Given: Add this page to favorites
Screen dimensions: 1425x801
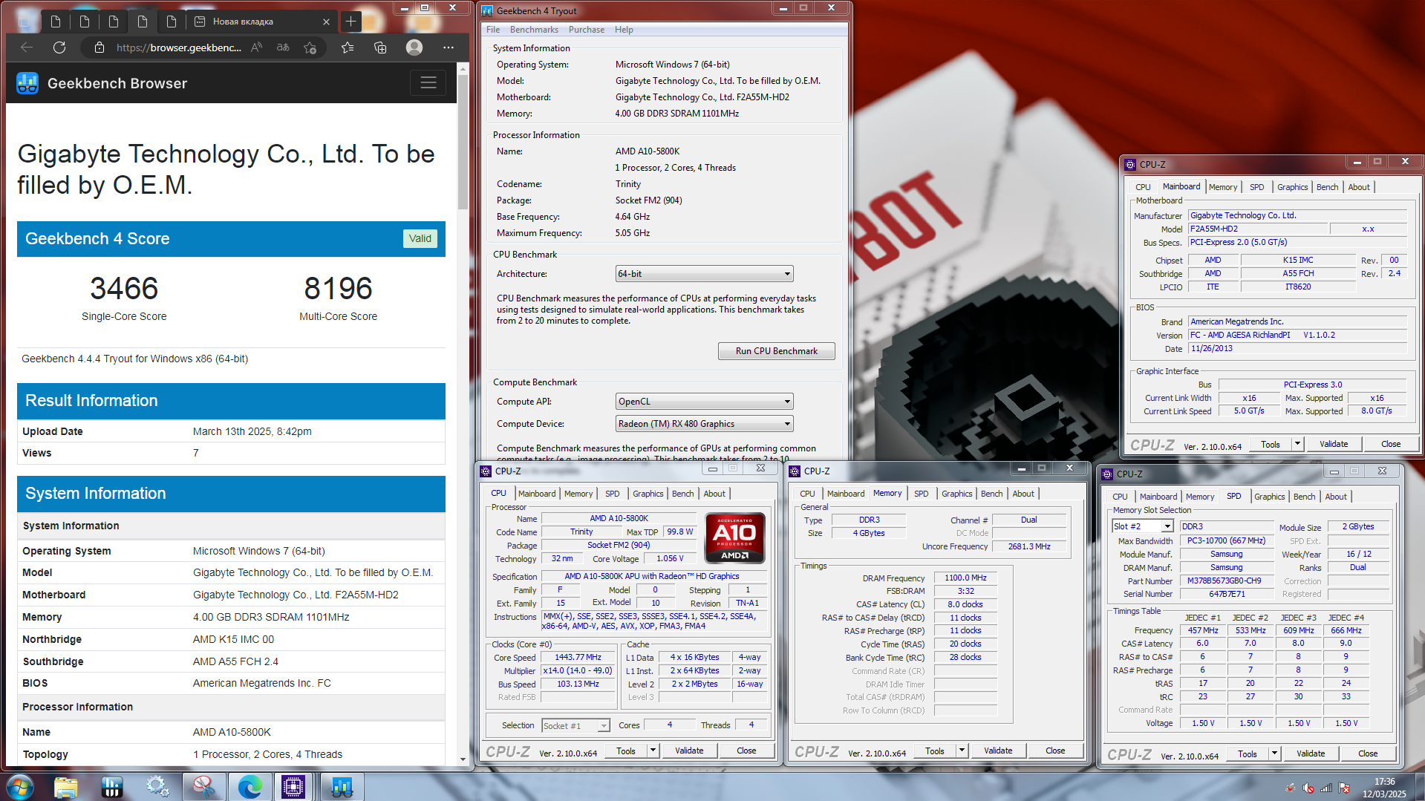Looking at the screenshot, I should tap(310, 48).
